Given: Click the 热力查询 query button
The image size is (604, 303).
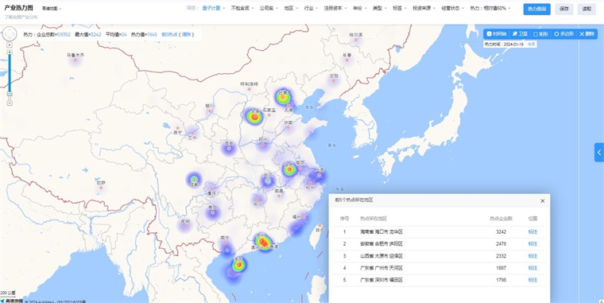Looking at the screenshot, I should pos(536,9).
